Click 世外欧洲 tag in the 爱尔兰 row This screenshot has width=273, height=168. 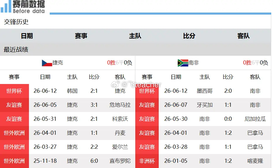pos(14,147)
